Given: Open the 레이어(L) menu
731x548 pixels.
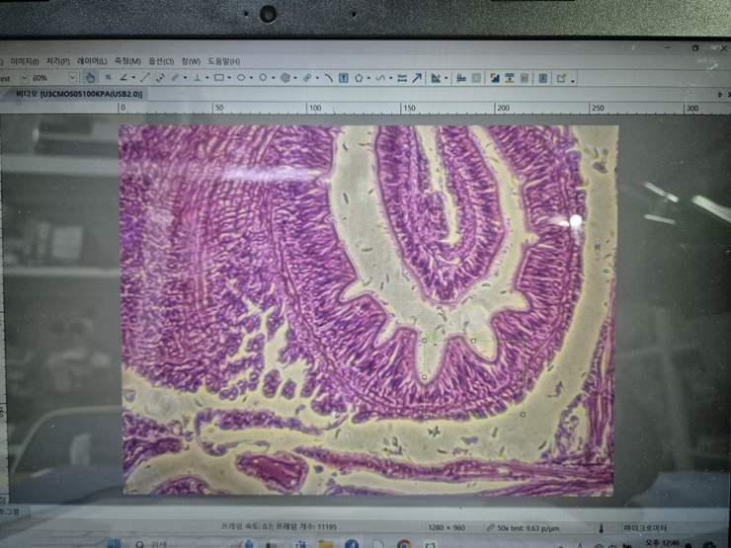Looking at the screenshot, I should (x=92, y=61).
